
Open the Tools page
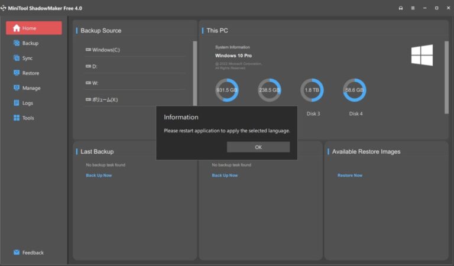(28, 118)
